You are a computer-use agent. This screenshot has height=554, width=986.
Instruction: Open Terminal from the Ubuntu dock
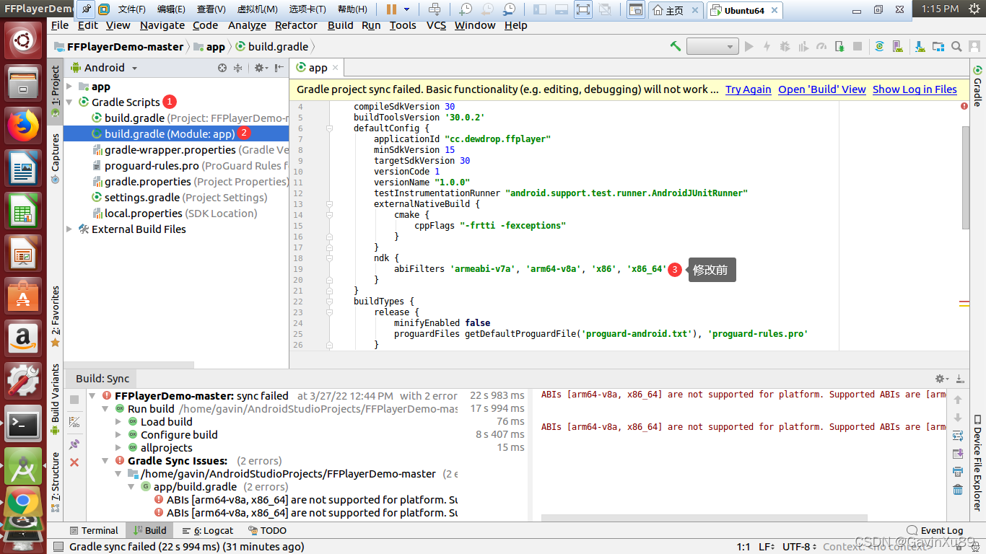click(x=23, y=423)
